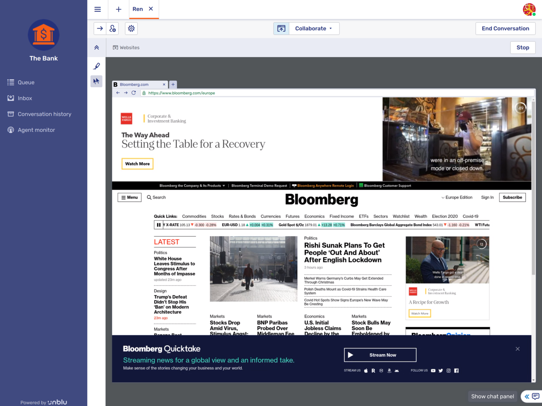542x406 pixels.
Task: Open the Inbox from the sidebar
Action: pos(25,98)
